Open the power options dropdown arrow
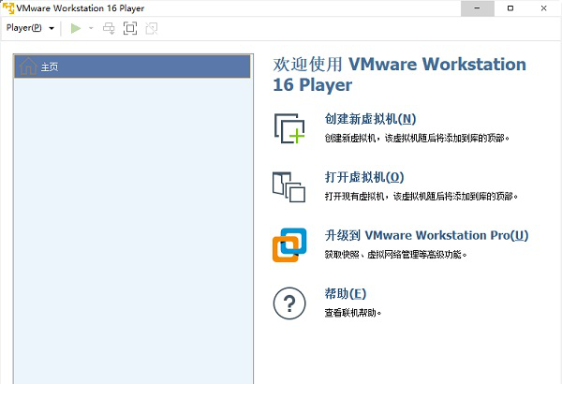Screen dimensions: 562x399 [91, 28]
